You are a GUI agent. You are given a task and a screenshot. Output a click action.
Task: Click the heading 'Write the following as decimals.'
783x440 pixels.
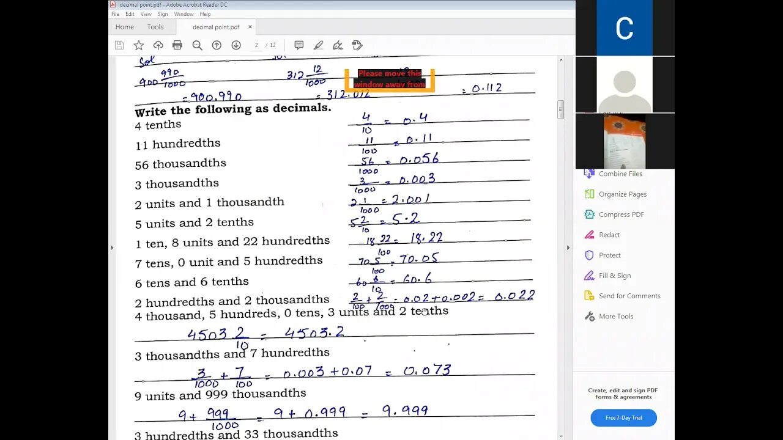tap(233, 109)
